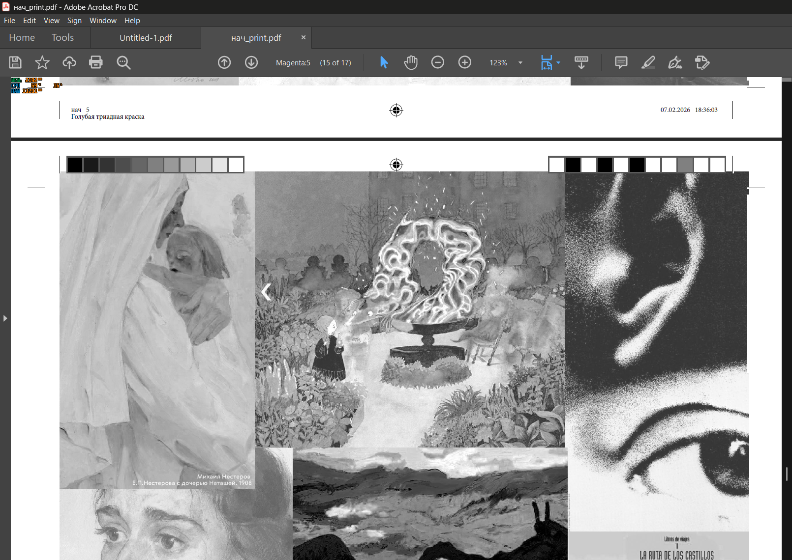792x560 pixels.
Task: Expand the page display options dropdown arrow
Action: (x=558, y=63)
